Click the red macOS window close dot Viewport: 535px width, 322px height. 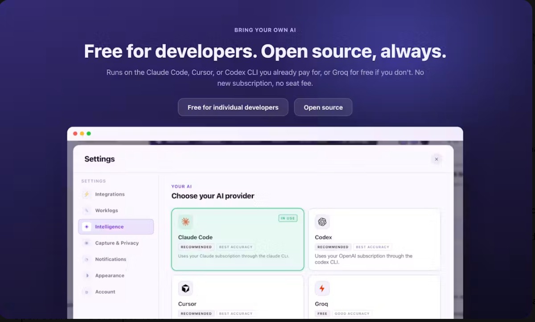pos(75,134)
